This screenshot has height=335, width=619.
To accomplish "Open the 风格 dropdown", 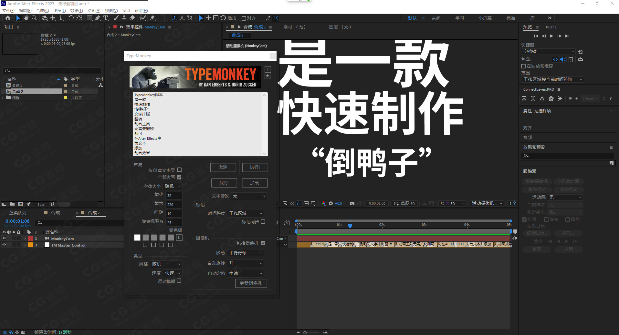I will pyautogui.click(x=166, y=264).
